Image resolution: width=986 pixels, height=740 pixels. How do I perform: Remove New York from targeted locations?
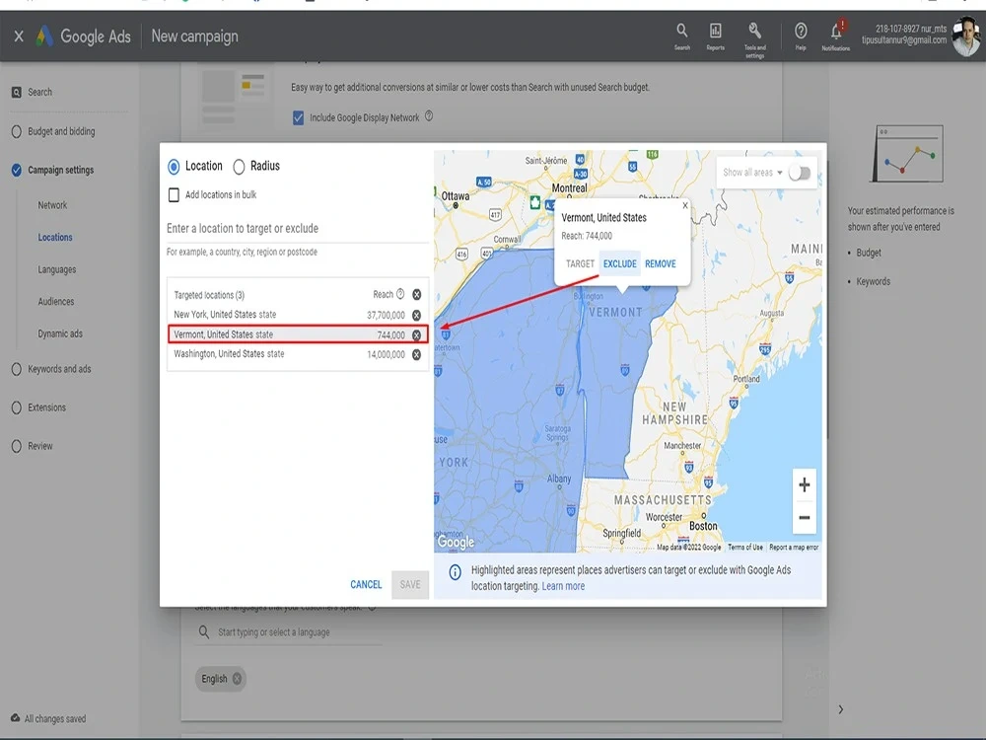[416, 315]
